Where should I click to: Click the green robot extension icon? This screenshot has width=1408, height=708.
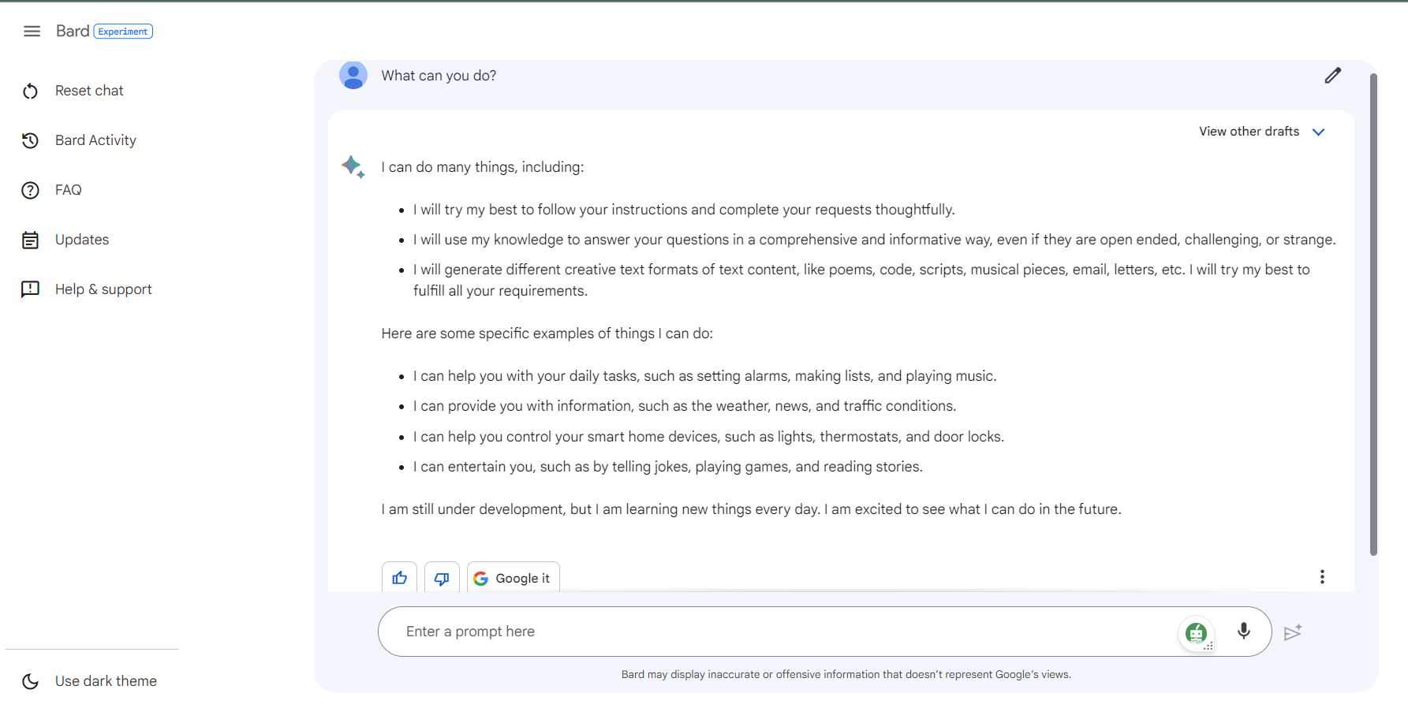pos(1196,632)
